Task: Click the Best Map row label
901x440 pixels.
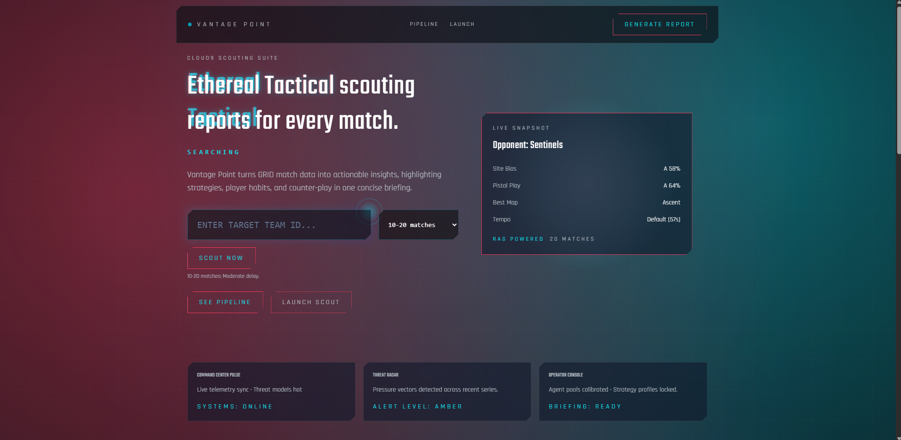Action: [x=505, y=203]
